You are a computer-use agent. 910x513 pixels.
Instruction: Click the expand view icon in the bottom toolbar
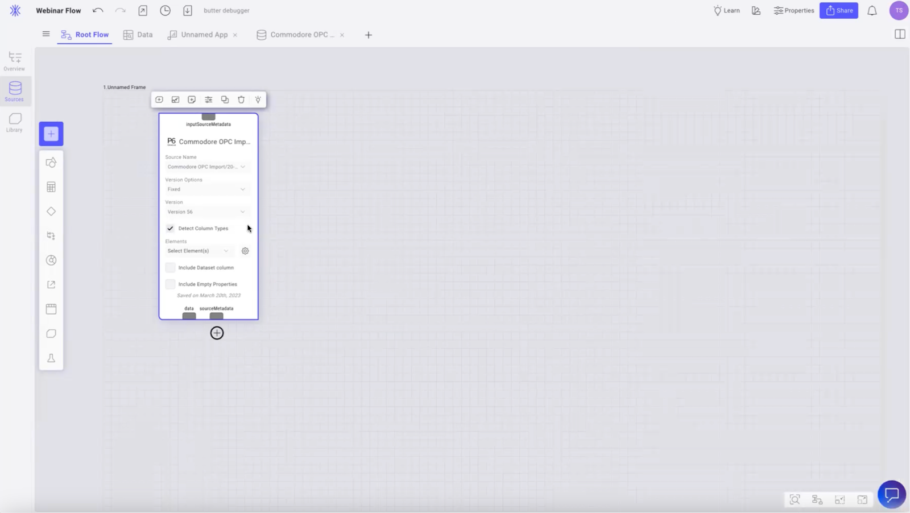(x=862, y=499)
